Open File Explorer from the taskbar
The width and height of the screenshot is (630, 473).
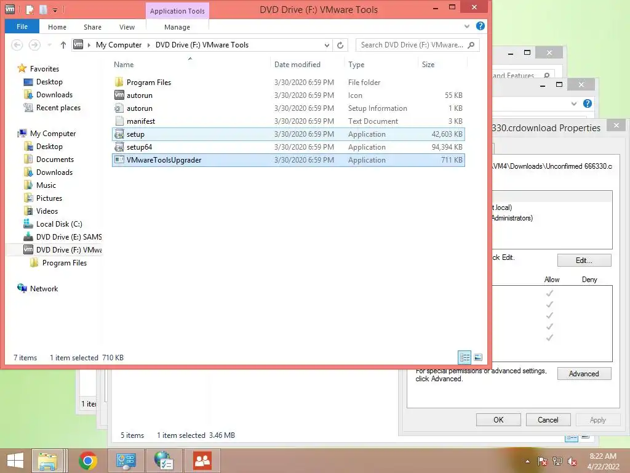coord(47,461)
